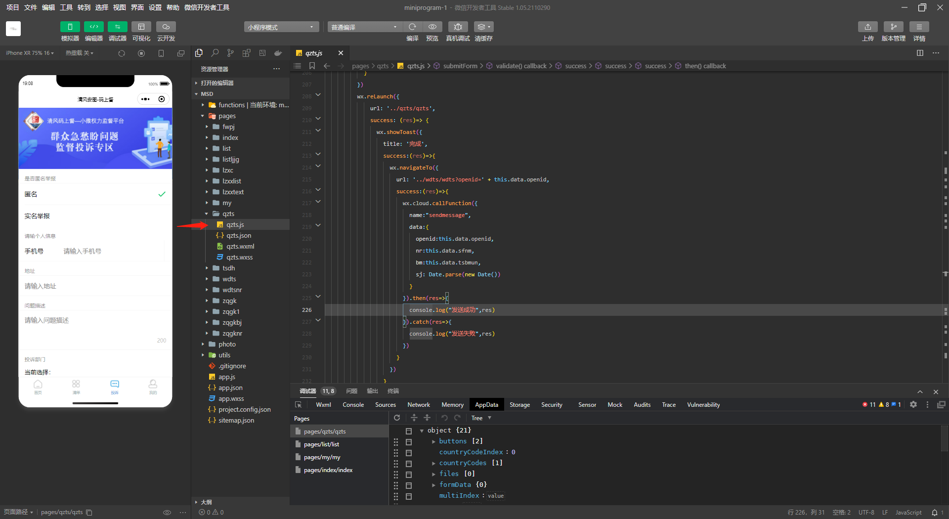Expand the wdts folder

(229, 279)
